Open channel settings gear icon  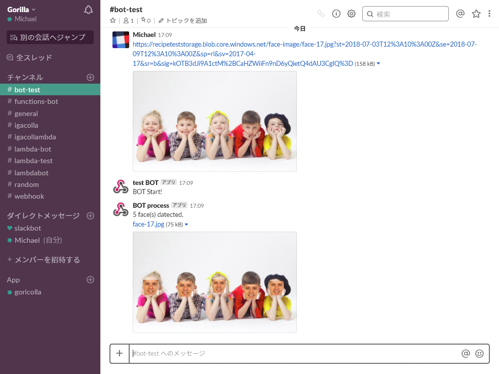352,14
